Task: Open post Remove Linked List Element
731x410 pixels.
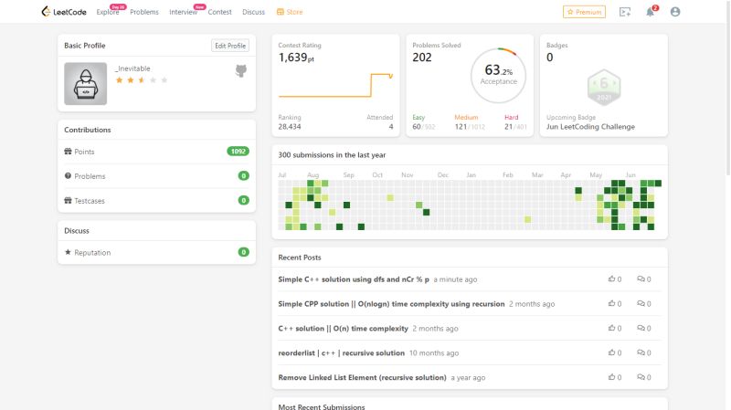Action: (x=362, y=377)
